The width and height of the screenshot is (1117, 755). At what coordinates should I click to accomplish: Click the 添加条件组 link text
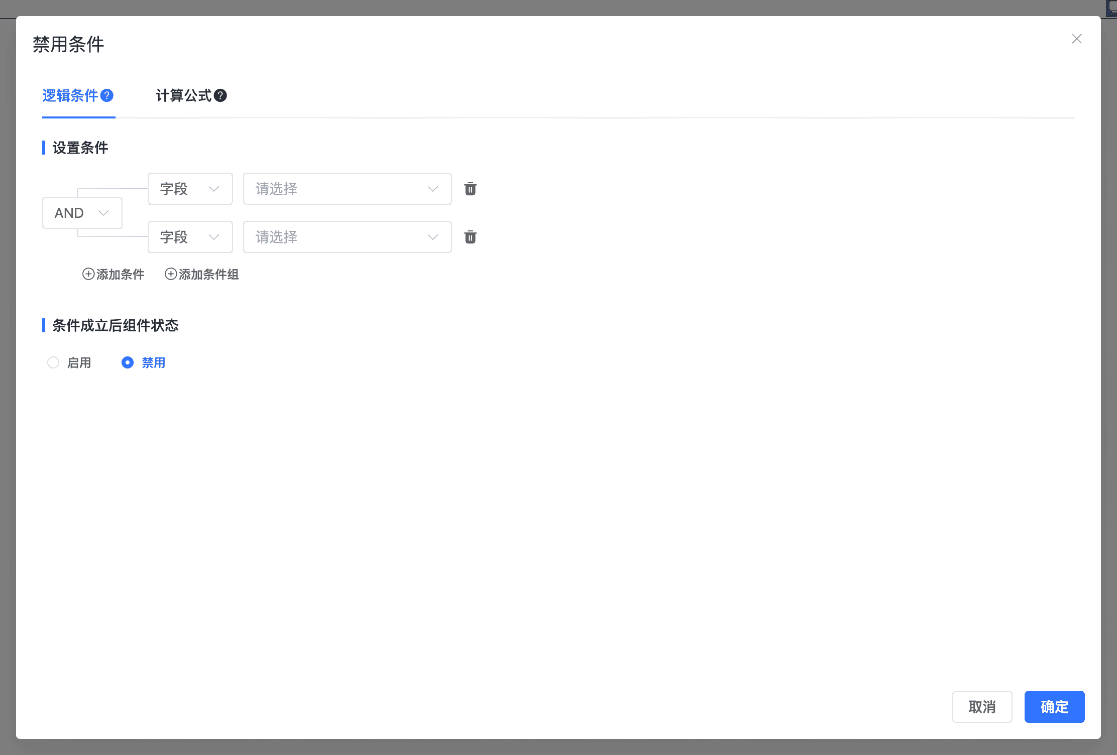209,274
